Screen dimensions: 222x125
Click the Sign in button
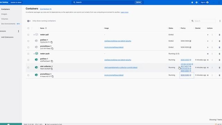[205, 2]
